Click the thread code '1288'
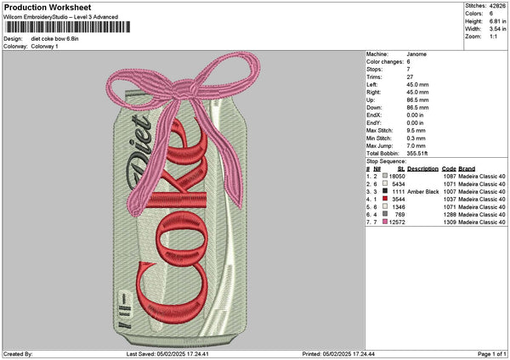Screen dimensions: 510x360 (450, 215)
